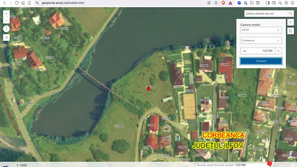Screen dimensions: 297x167
Task: Locate my position on the map
Action: click(x=6, y=37)
